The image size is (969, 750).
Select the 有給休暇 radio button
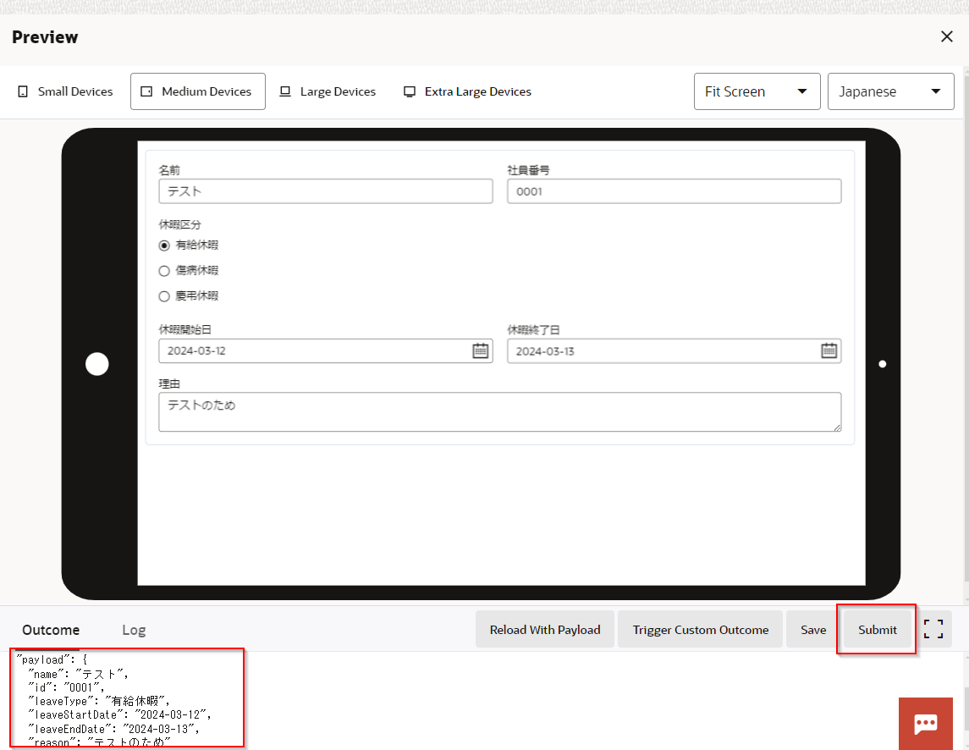point(164,245)
